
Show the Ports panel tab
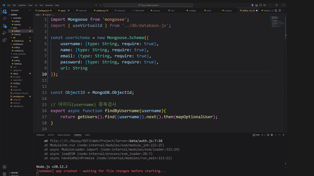(87, 135)
